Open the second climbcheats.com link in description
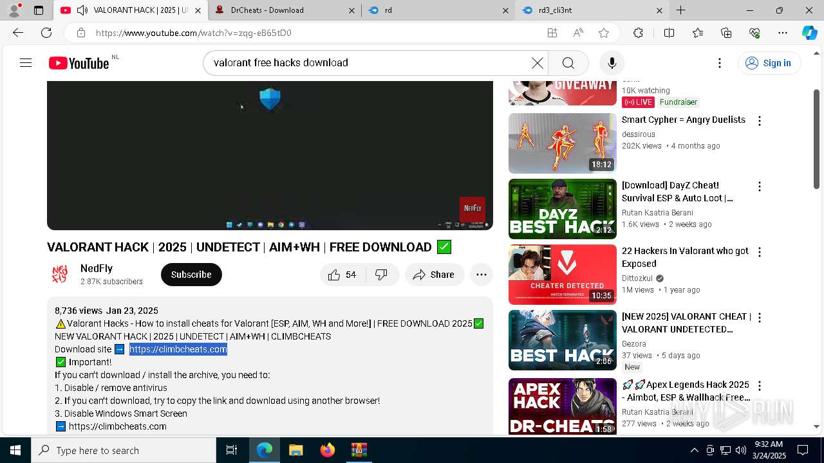 (x=118, y=426)
